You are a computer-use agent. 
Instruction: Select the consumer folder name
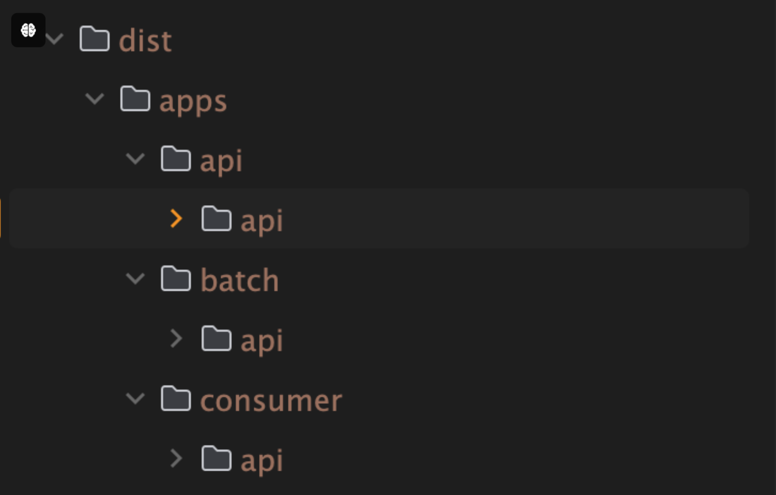[271, 401]
